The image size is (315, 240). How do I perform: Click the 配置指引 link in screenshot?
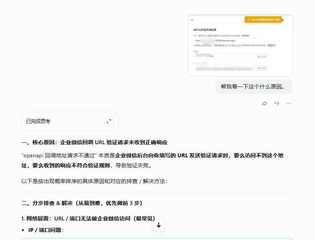[272, 45]
